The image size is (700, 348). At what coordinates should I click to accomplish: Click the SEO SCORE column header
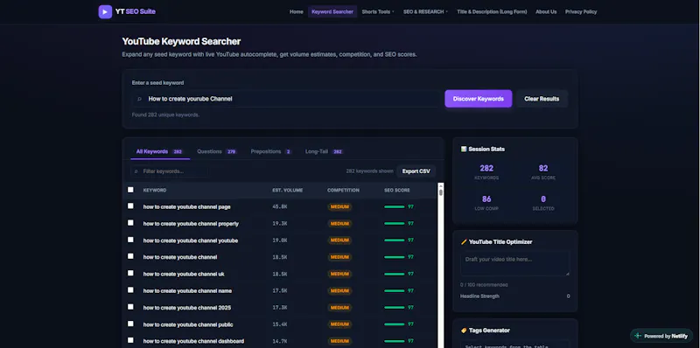(397, 190)
